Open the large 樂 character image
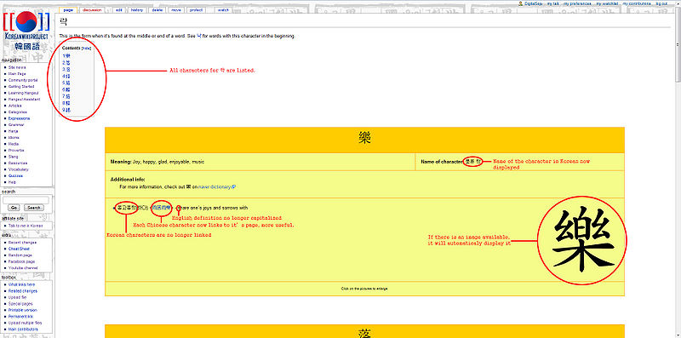681x338 pixels. [582, 240]
